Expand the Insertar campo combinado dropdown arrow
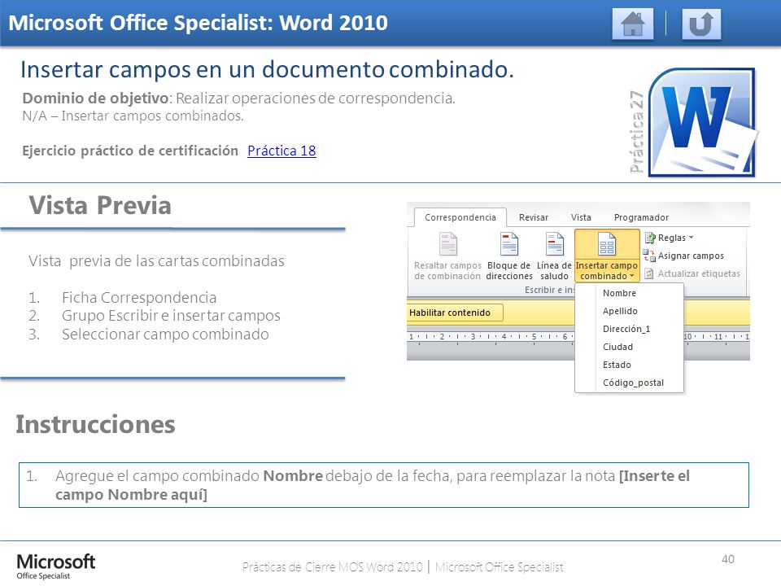The width and height of the screenshot is (781, 586). coord(631,276)
